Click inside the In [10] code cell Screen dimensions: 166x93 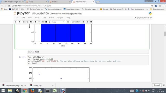(x=88, y=60)
